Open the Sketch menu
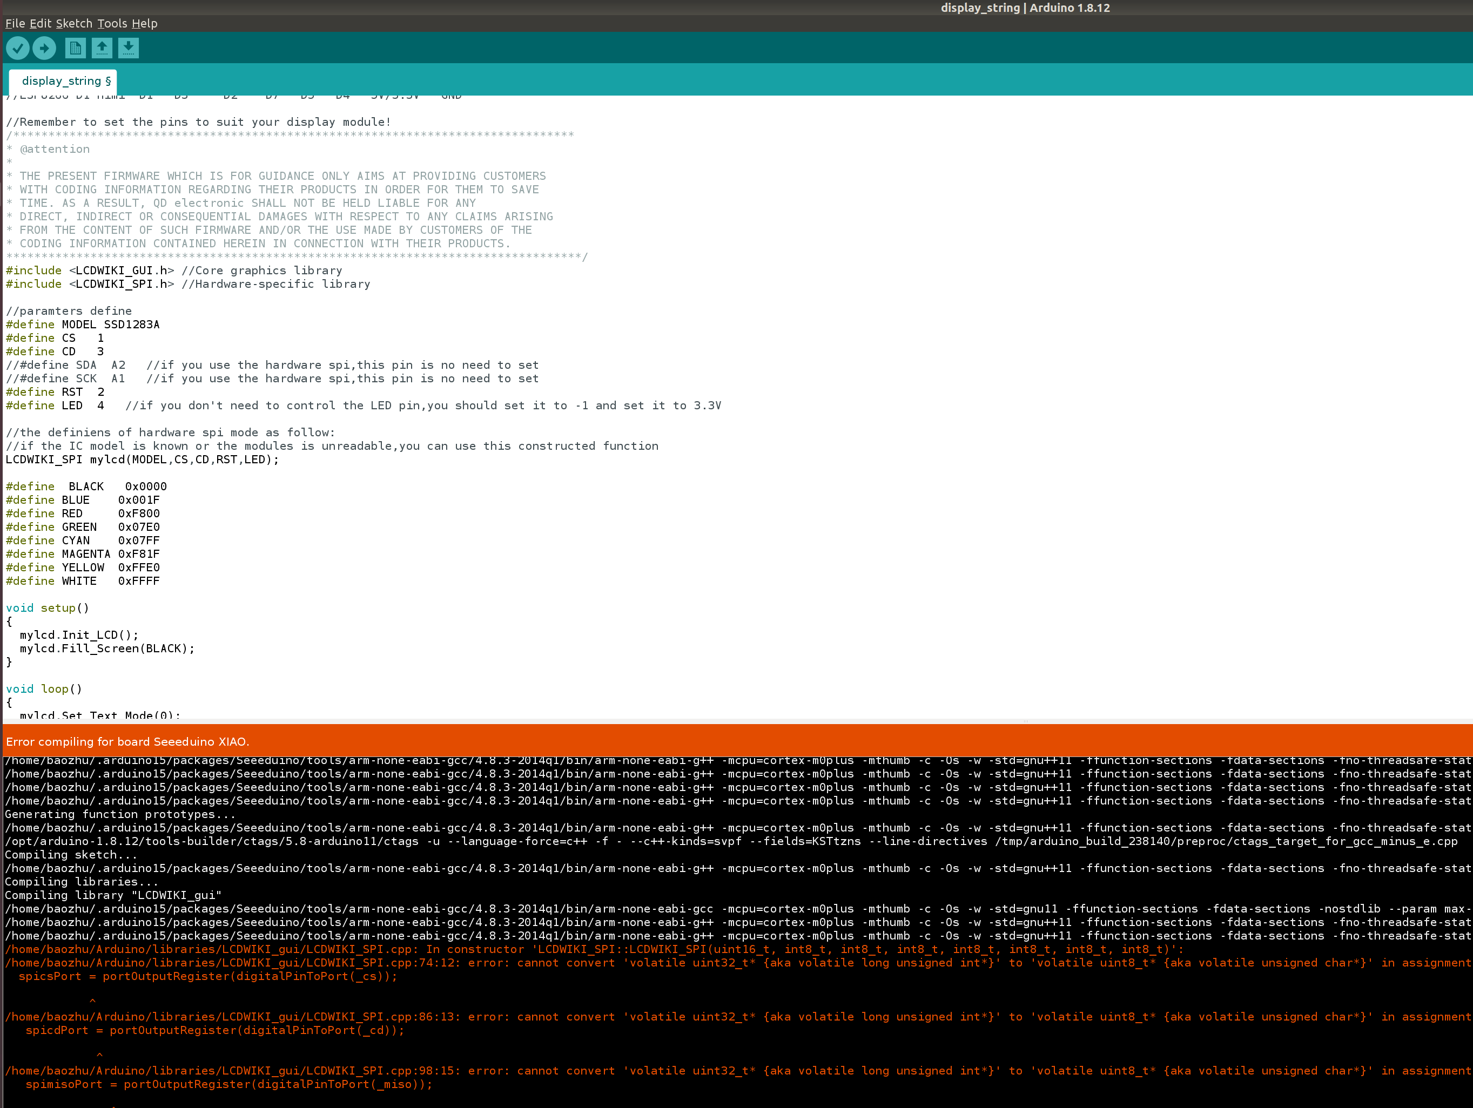1473x1108 pixels. (x=74, y=23)
